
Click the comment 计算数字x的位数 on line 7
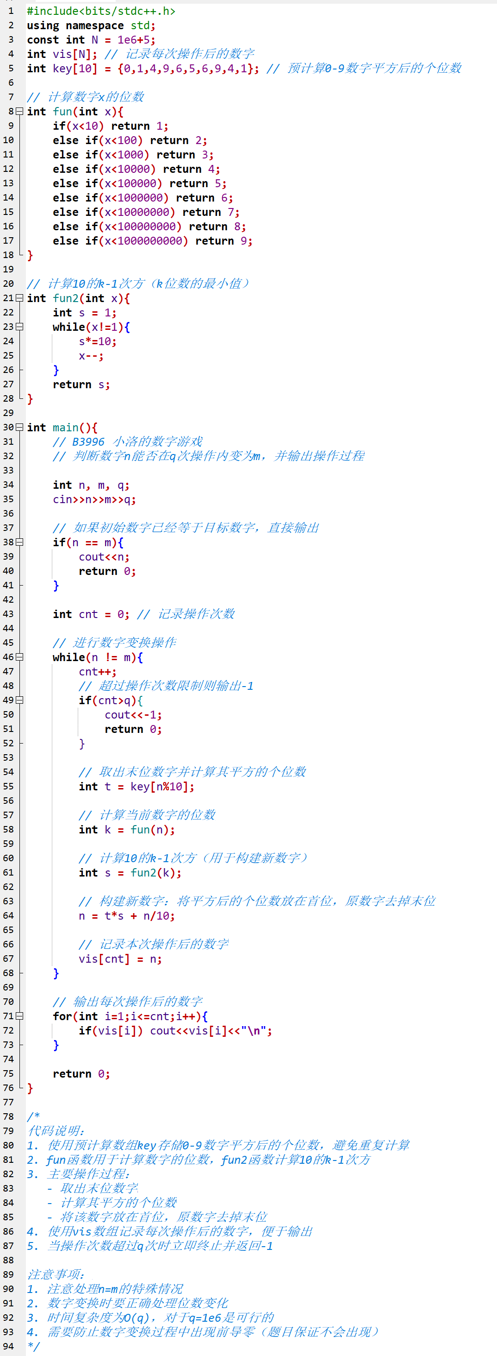[x=85, y=97]
